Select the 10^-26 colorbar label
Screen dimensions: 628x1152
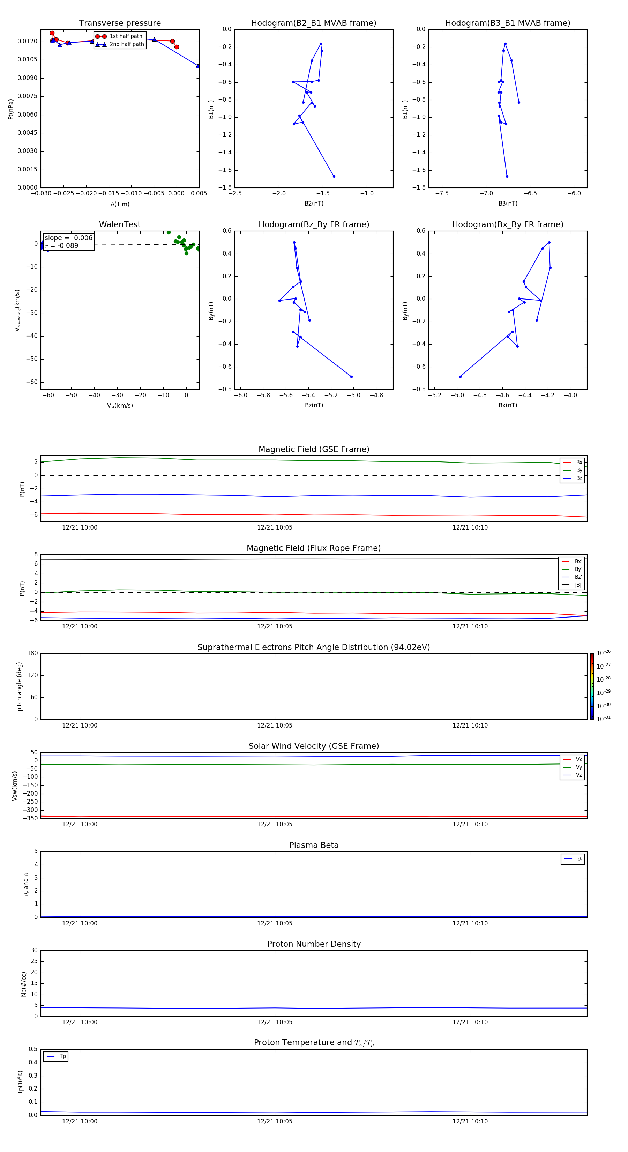tap(604, 653)
